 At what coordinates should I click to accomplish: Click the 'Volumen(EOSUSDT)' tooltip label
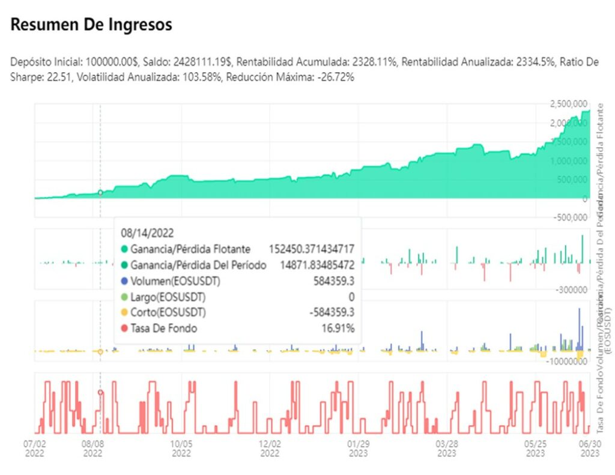(x=175, y=281)
